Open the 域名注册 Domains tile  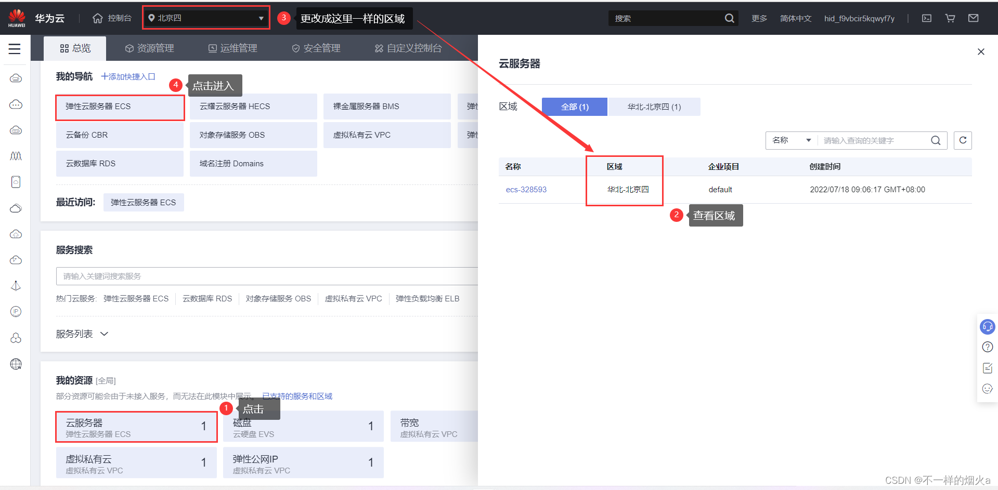point(253,164)
